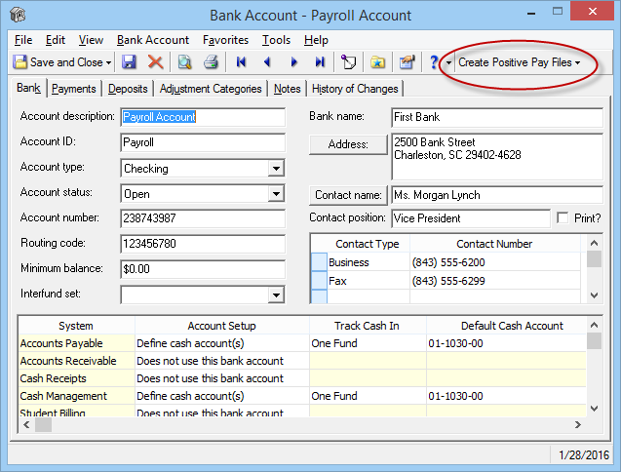Screen dimensions: 621x472
Task: Go to the first record
Action: [241, 62]
